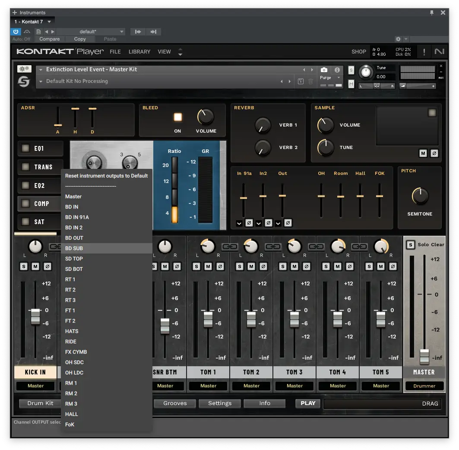Mute the TOM 2 channel
The height and width of the screenshot is (450, 459).
[251, 266]
